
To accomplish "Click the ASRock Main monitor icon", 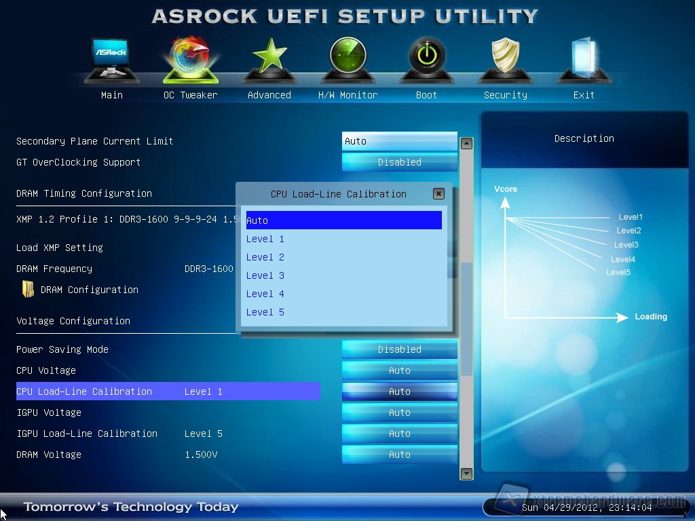I will click(x=111, y=61).
